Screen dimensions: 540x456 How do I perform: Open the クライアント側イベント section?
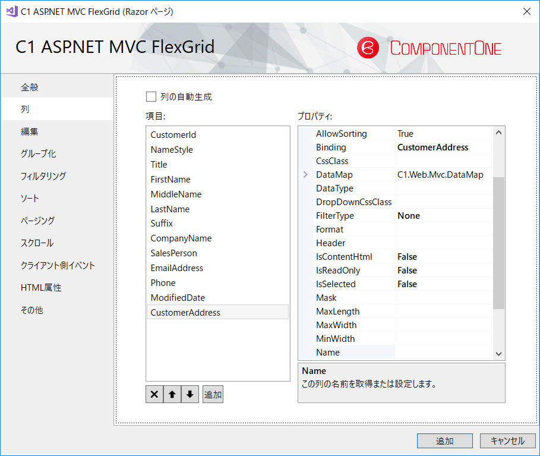coord(58,265)
